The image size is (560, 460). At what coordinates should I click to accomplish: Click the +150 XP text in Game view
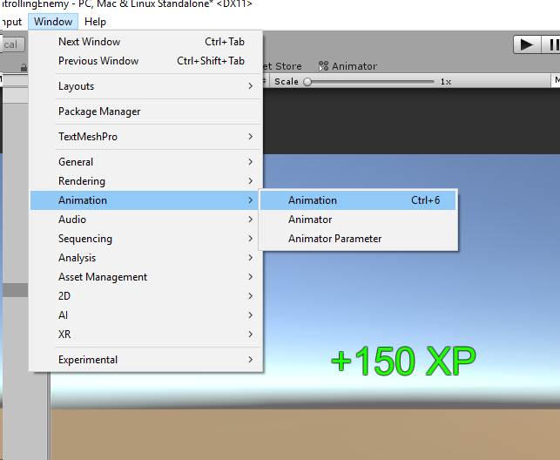[x=403, y=361]
